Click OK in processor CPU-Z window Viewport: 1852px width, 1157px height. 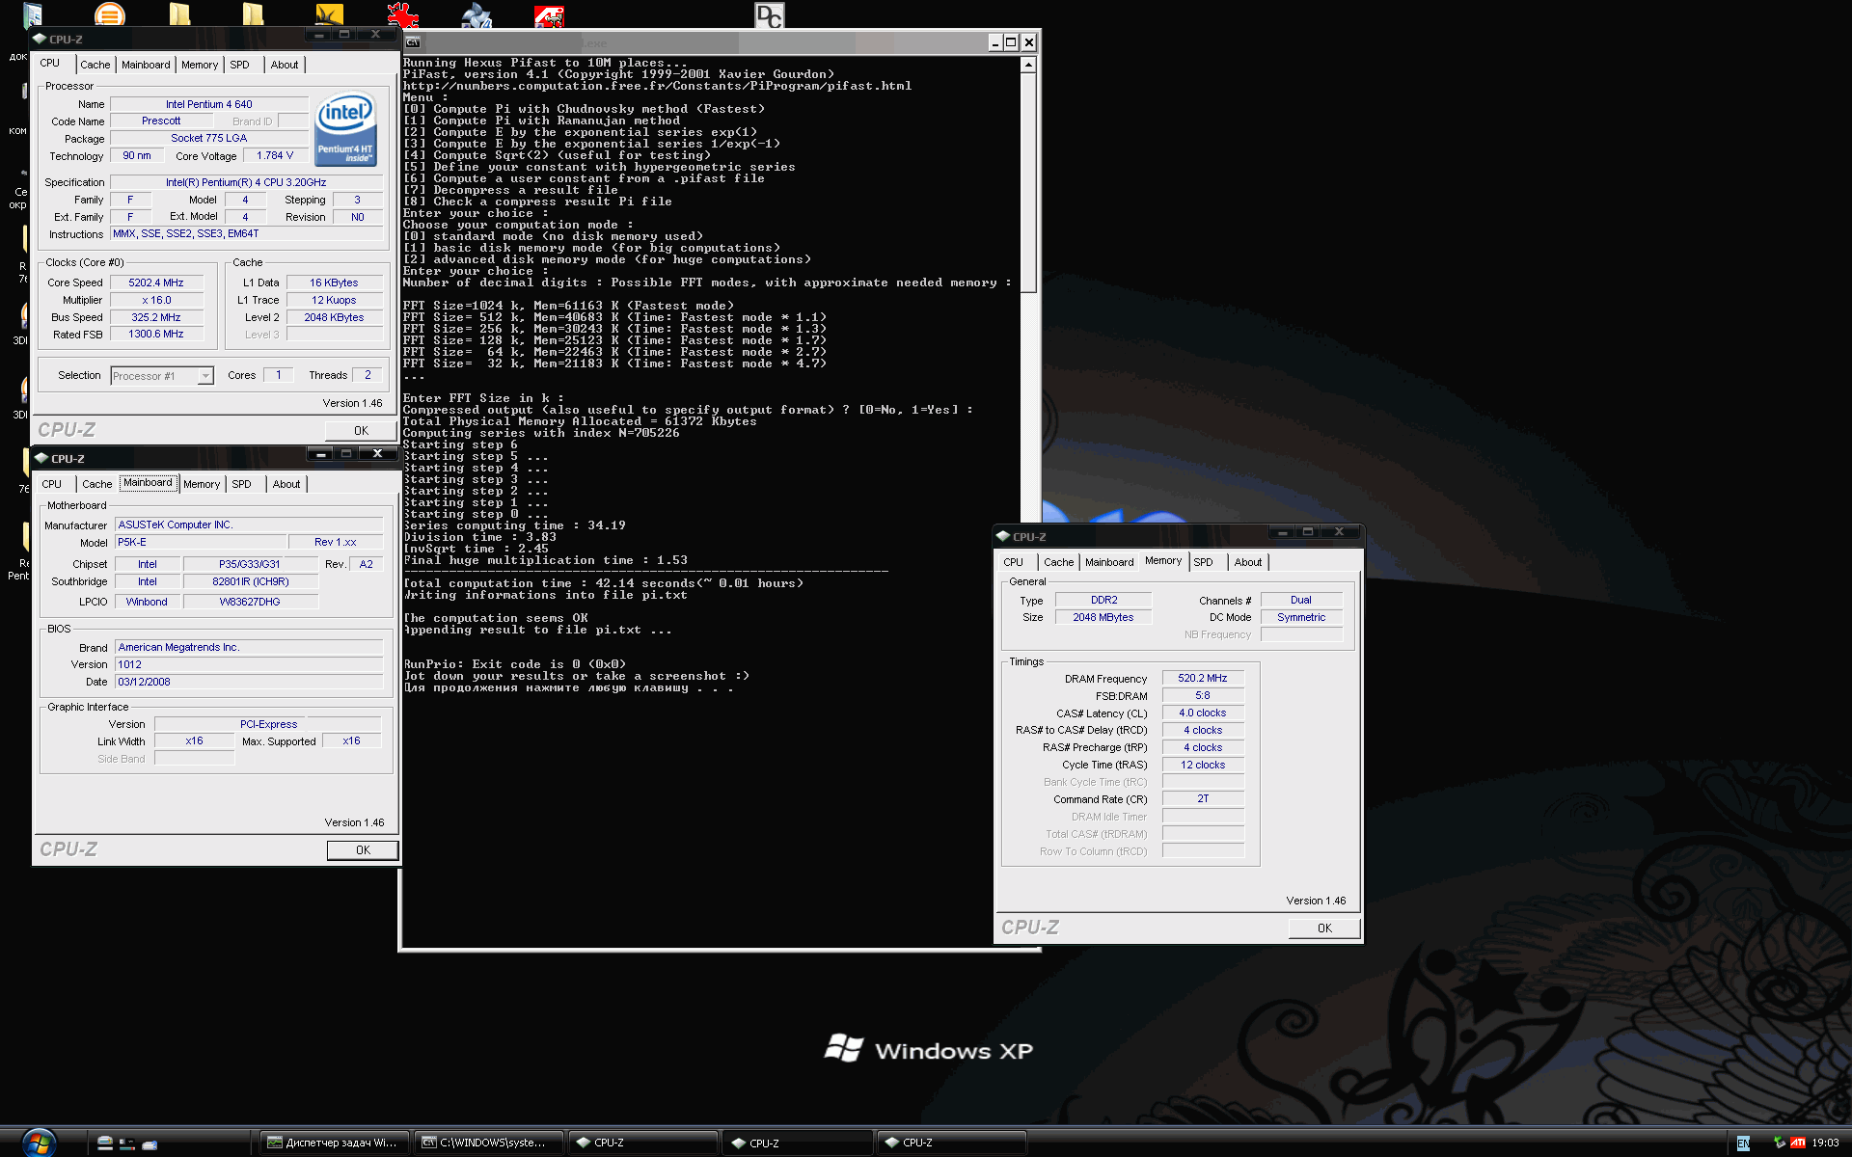click(361, 431)
